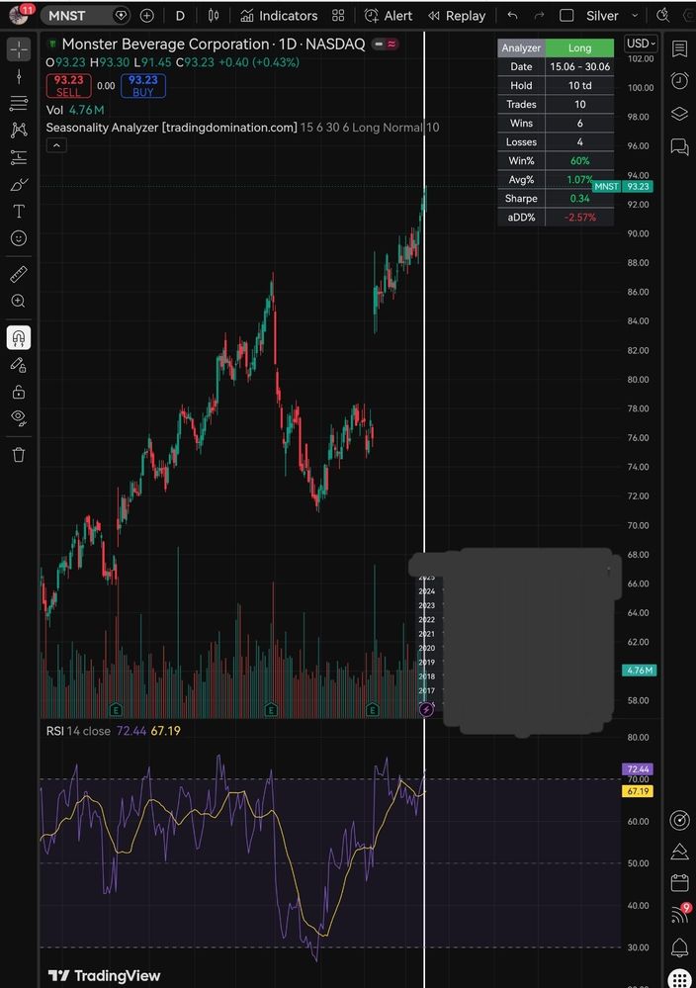Screen dimensions: 696x988
Task: Open the Fibonacci retracement tools
Action: (x=19, y=103)
